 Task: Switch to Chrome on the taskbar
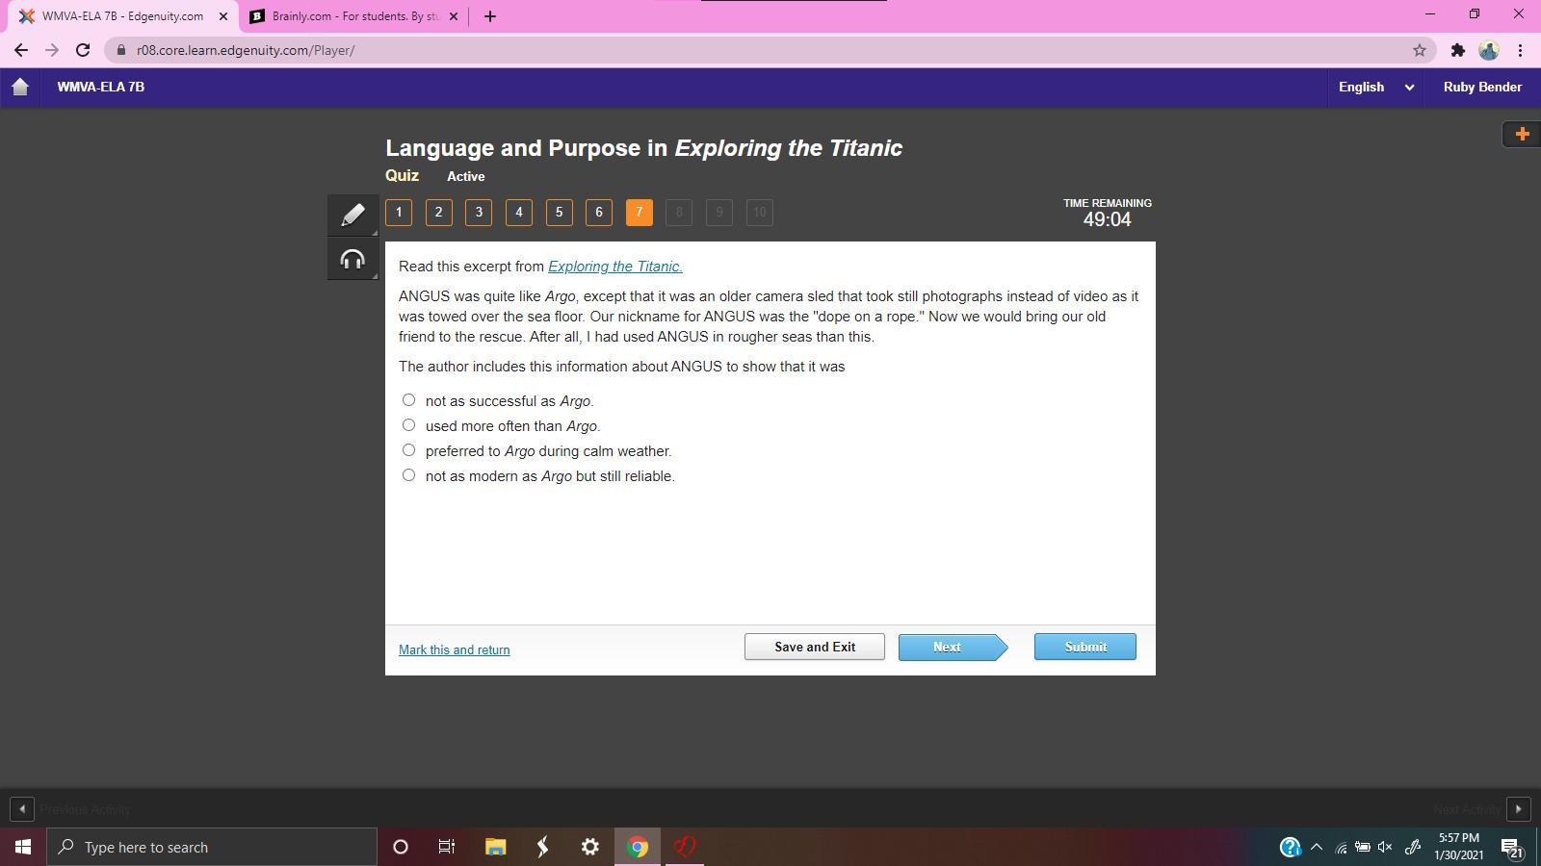638,847
